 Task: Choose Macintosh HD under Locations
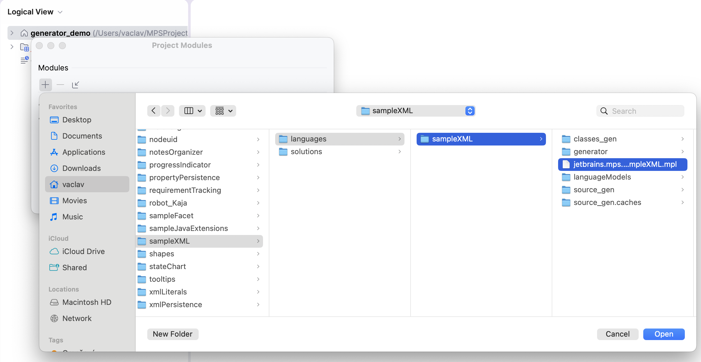click(x=87, y=302)
